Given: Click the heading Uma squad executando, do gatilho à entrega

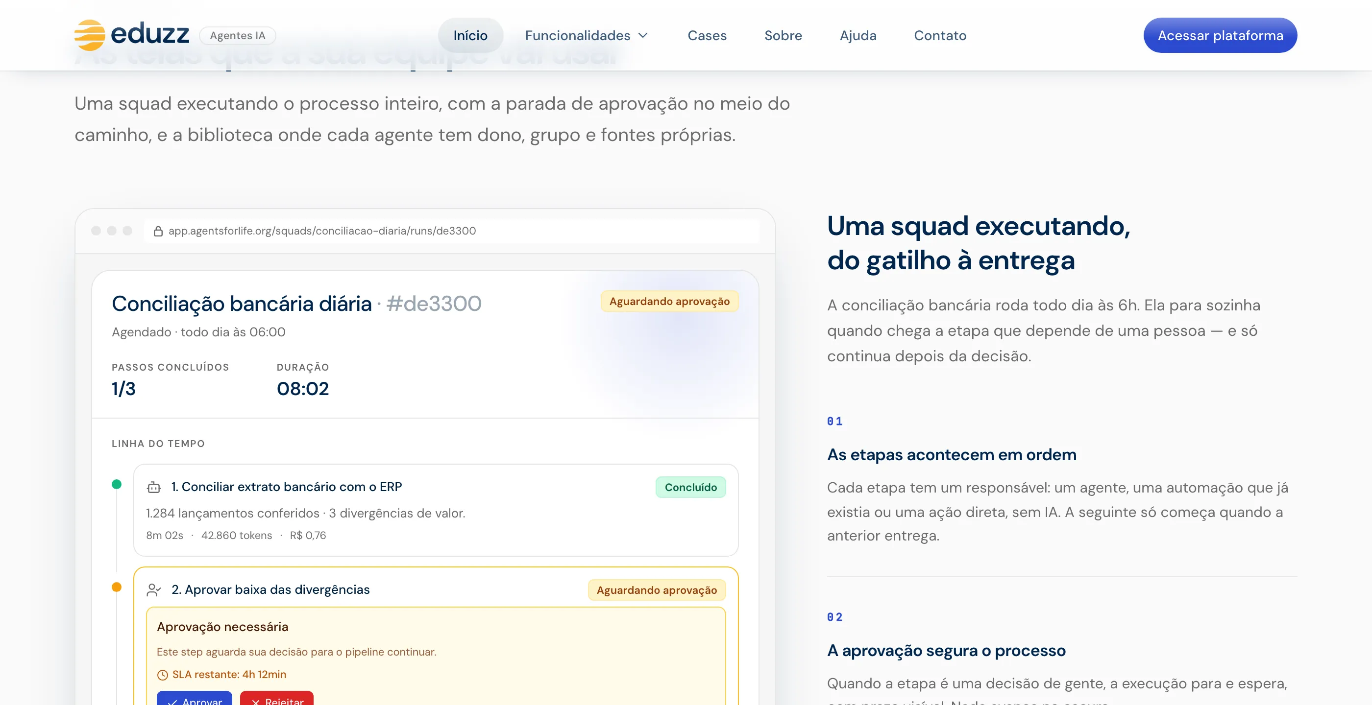Looking at the screenshot, I should point(979,243).
